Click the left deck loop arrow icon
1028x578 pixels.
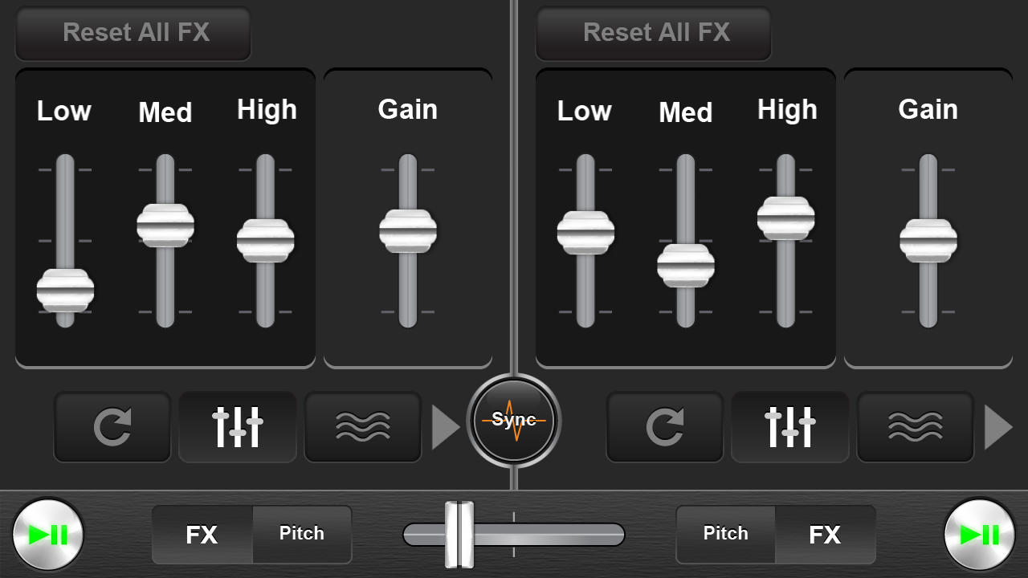click(x=112, y=427)
